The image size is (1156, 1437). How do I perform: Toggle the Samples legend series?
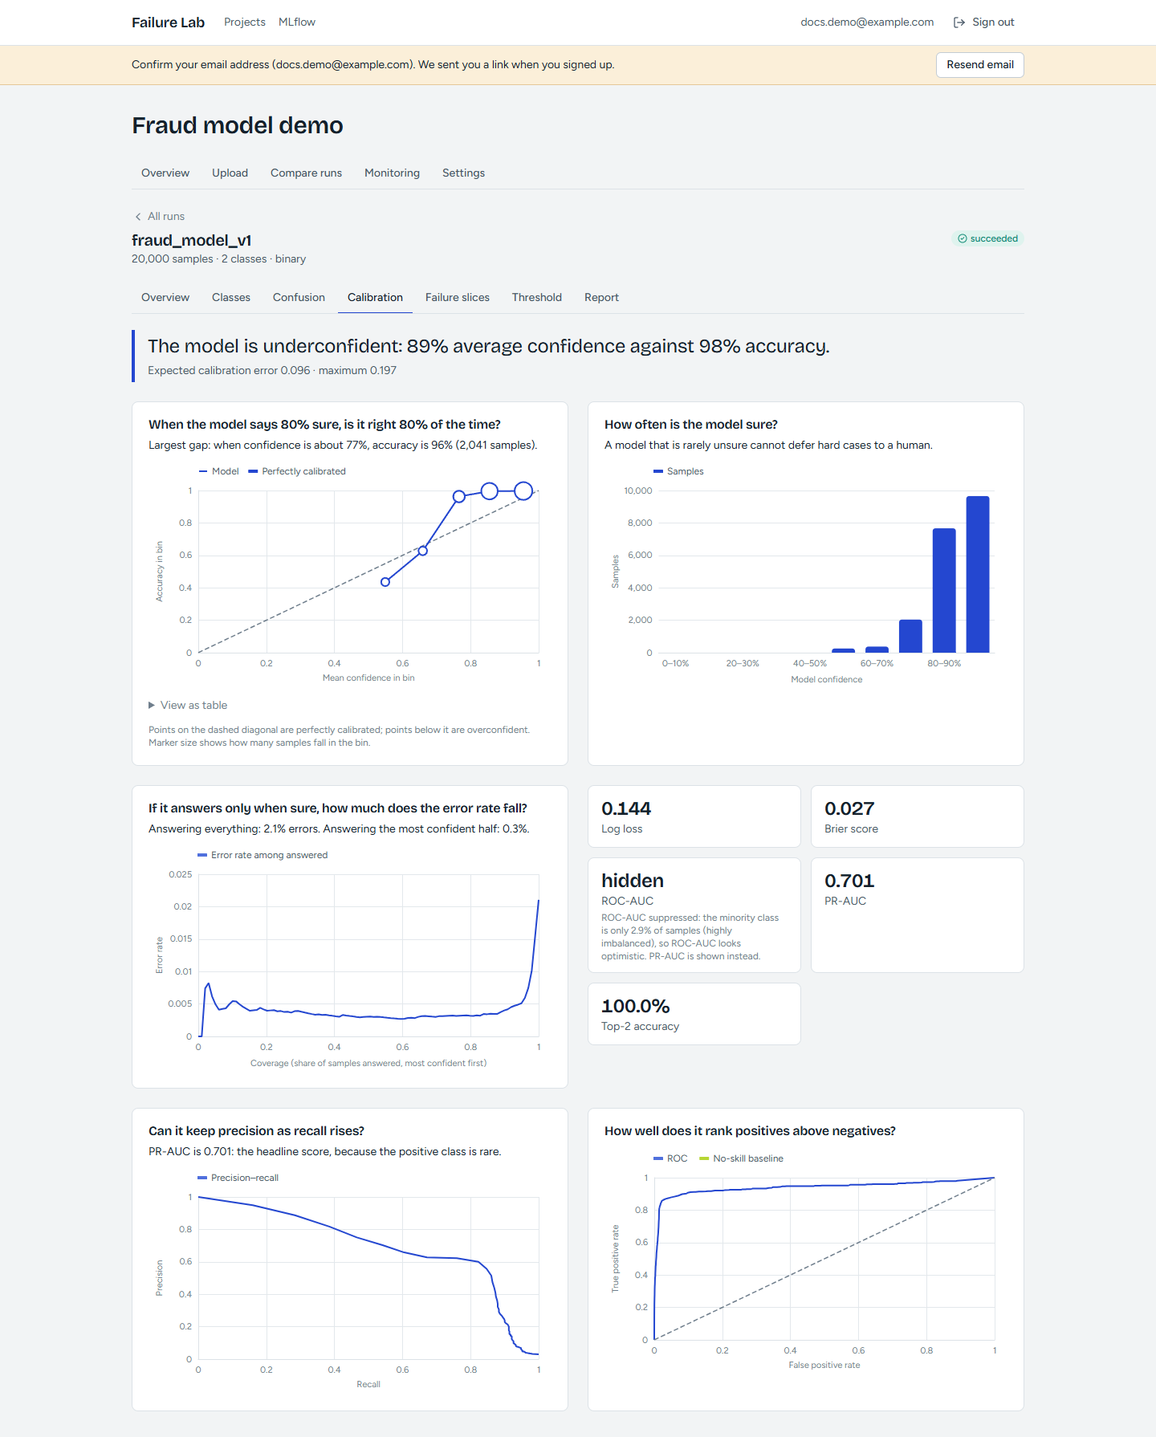[x=678, y=471]
